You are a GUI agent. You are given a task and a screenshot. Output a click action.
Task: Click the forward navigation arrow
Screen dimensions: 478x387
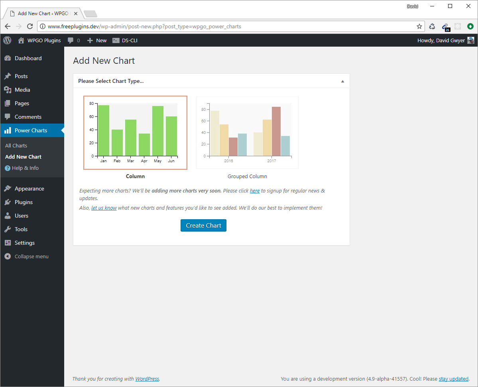(19, 27)
